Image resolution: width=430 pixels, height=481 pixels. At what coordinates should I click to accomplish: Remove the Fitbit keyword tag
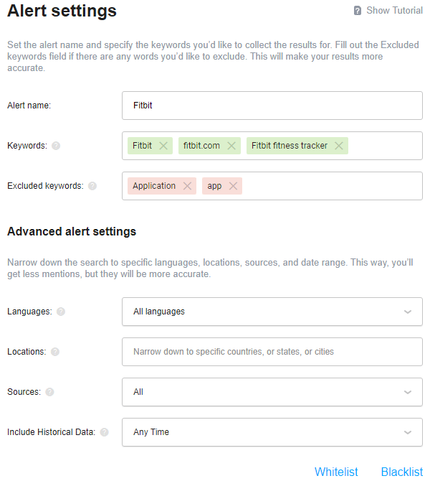coord(163,146)
